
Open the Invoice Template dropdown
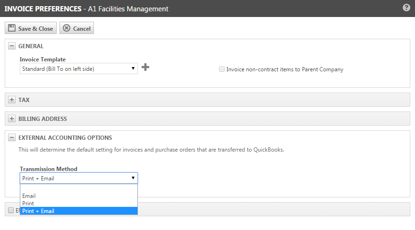point(78,69)
